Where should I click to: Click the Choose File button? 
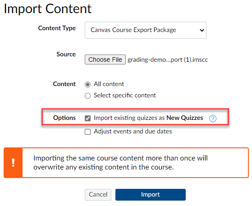coord(105,60)
